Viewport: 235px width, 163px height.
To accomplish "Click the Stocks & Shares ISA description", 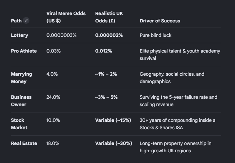I will point(177,124).
